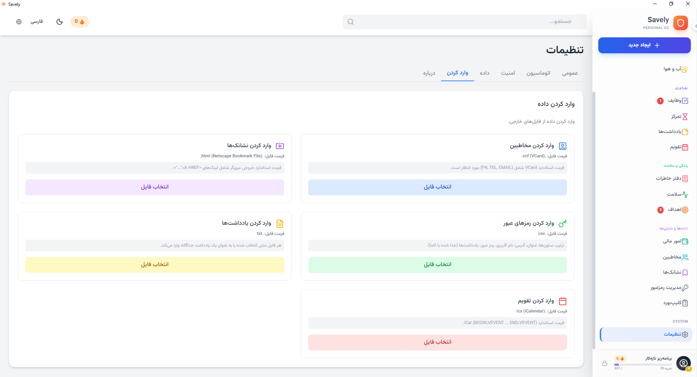Switch to the امنیت (security) tab
Viewport: 697px width, 377px height.
click(x=508, y=73)
